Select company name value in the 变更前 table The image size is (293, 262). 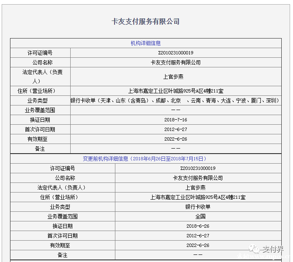pyautogui.click(x=198, y=178)
